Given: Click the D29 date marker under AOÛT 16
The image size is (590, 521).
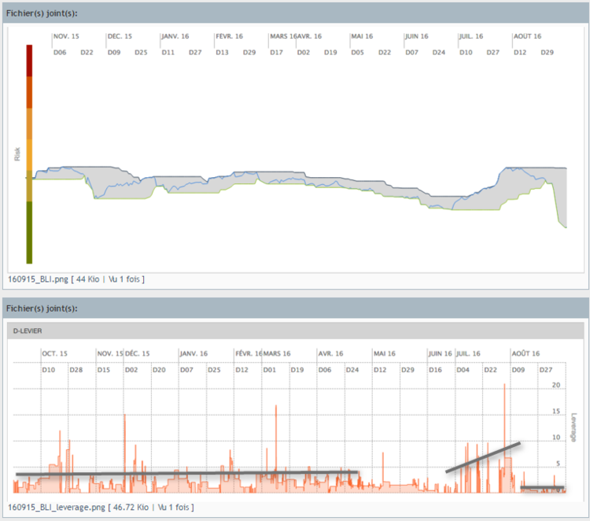Looking at the screenshot, I should point(547,52).
